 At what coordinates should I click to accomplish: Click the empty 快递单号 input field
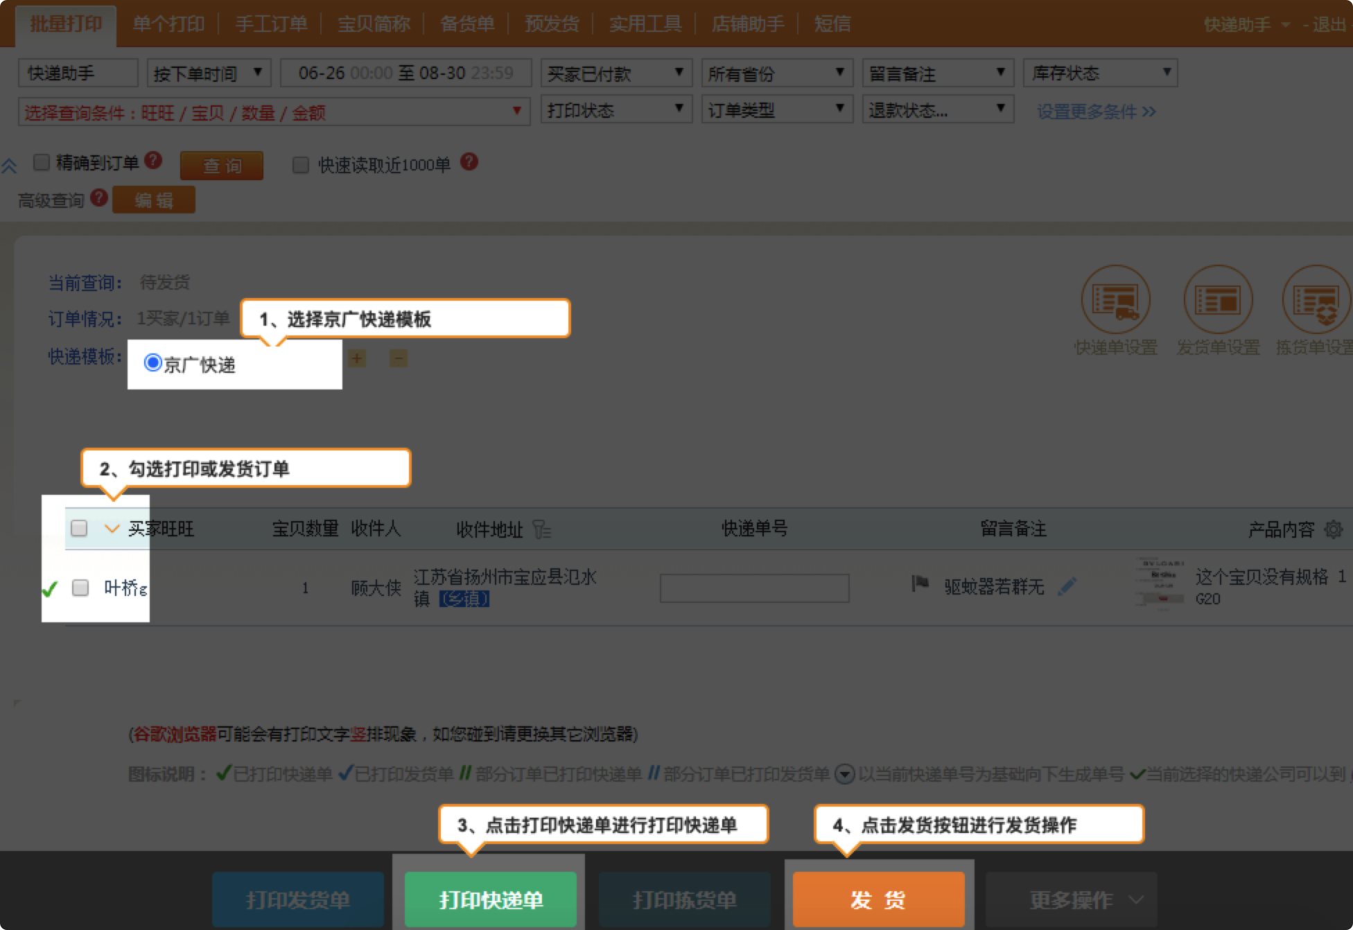tap(754, 588)
